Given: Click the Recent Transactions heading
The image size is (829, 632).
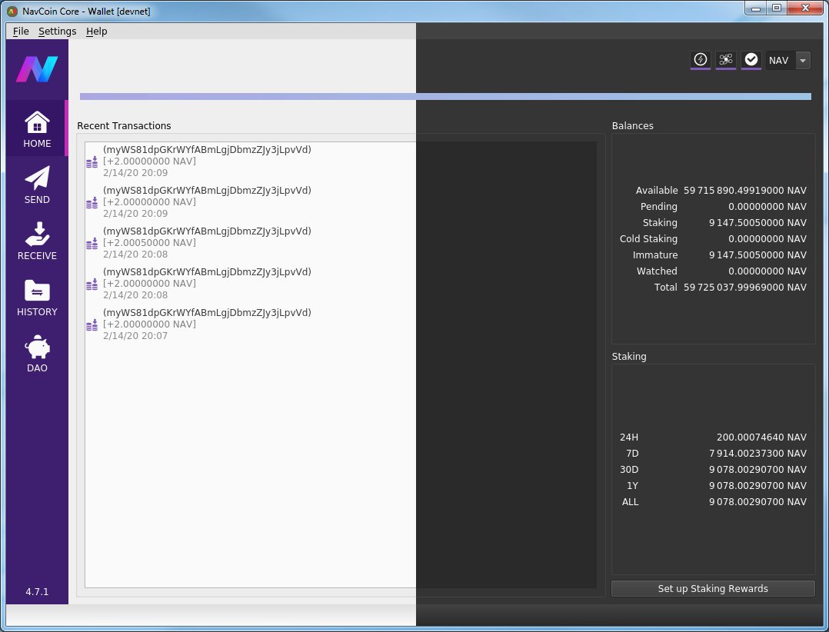Looking at the screenshot, I should [125, 126].
